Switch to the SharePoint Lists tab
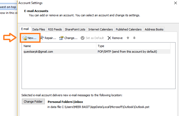179x116 pixels. pyautogui.click(x=75, y=29)
